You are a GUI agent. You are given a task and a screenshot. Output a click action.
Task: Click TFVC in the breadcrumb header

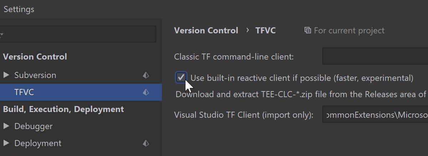[x=265, y=30]
